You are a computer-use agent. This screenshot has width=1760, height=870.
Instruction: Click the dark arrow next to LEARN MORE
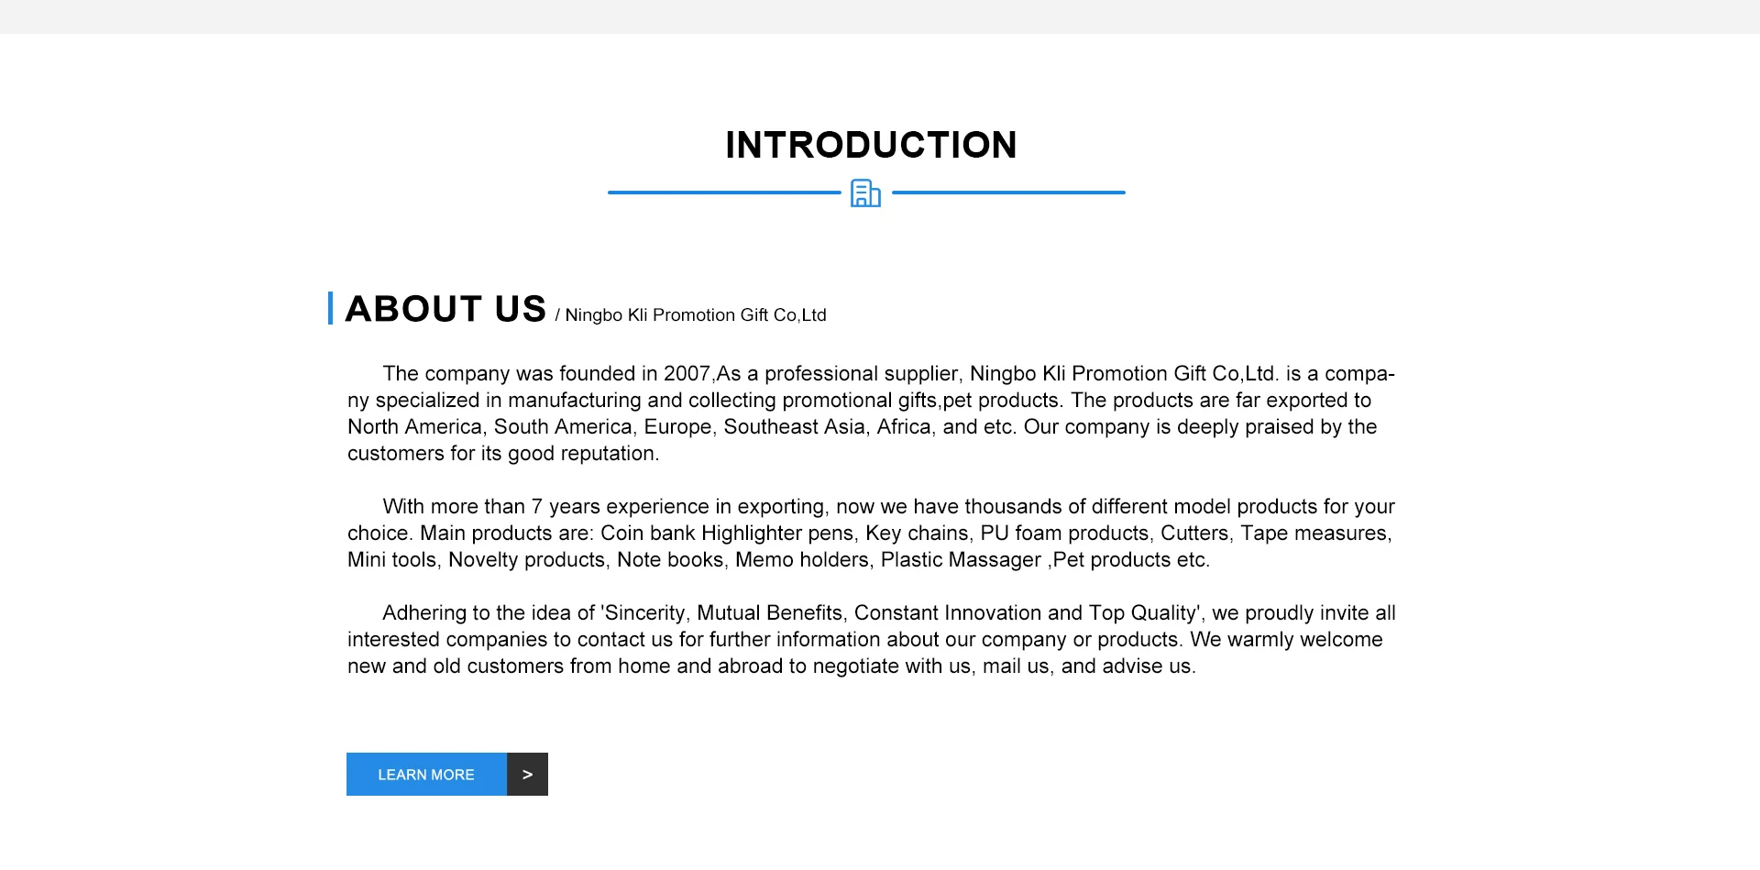coord(527,775)
